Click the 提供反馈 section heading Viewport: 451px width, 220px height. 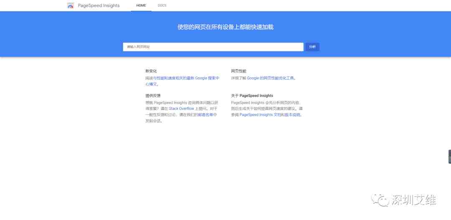tap(153, 96)
